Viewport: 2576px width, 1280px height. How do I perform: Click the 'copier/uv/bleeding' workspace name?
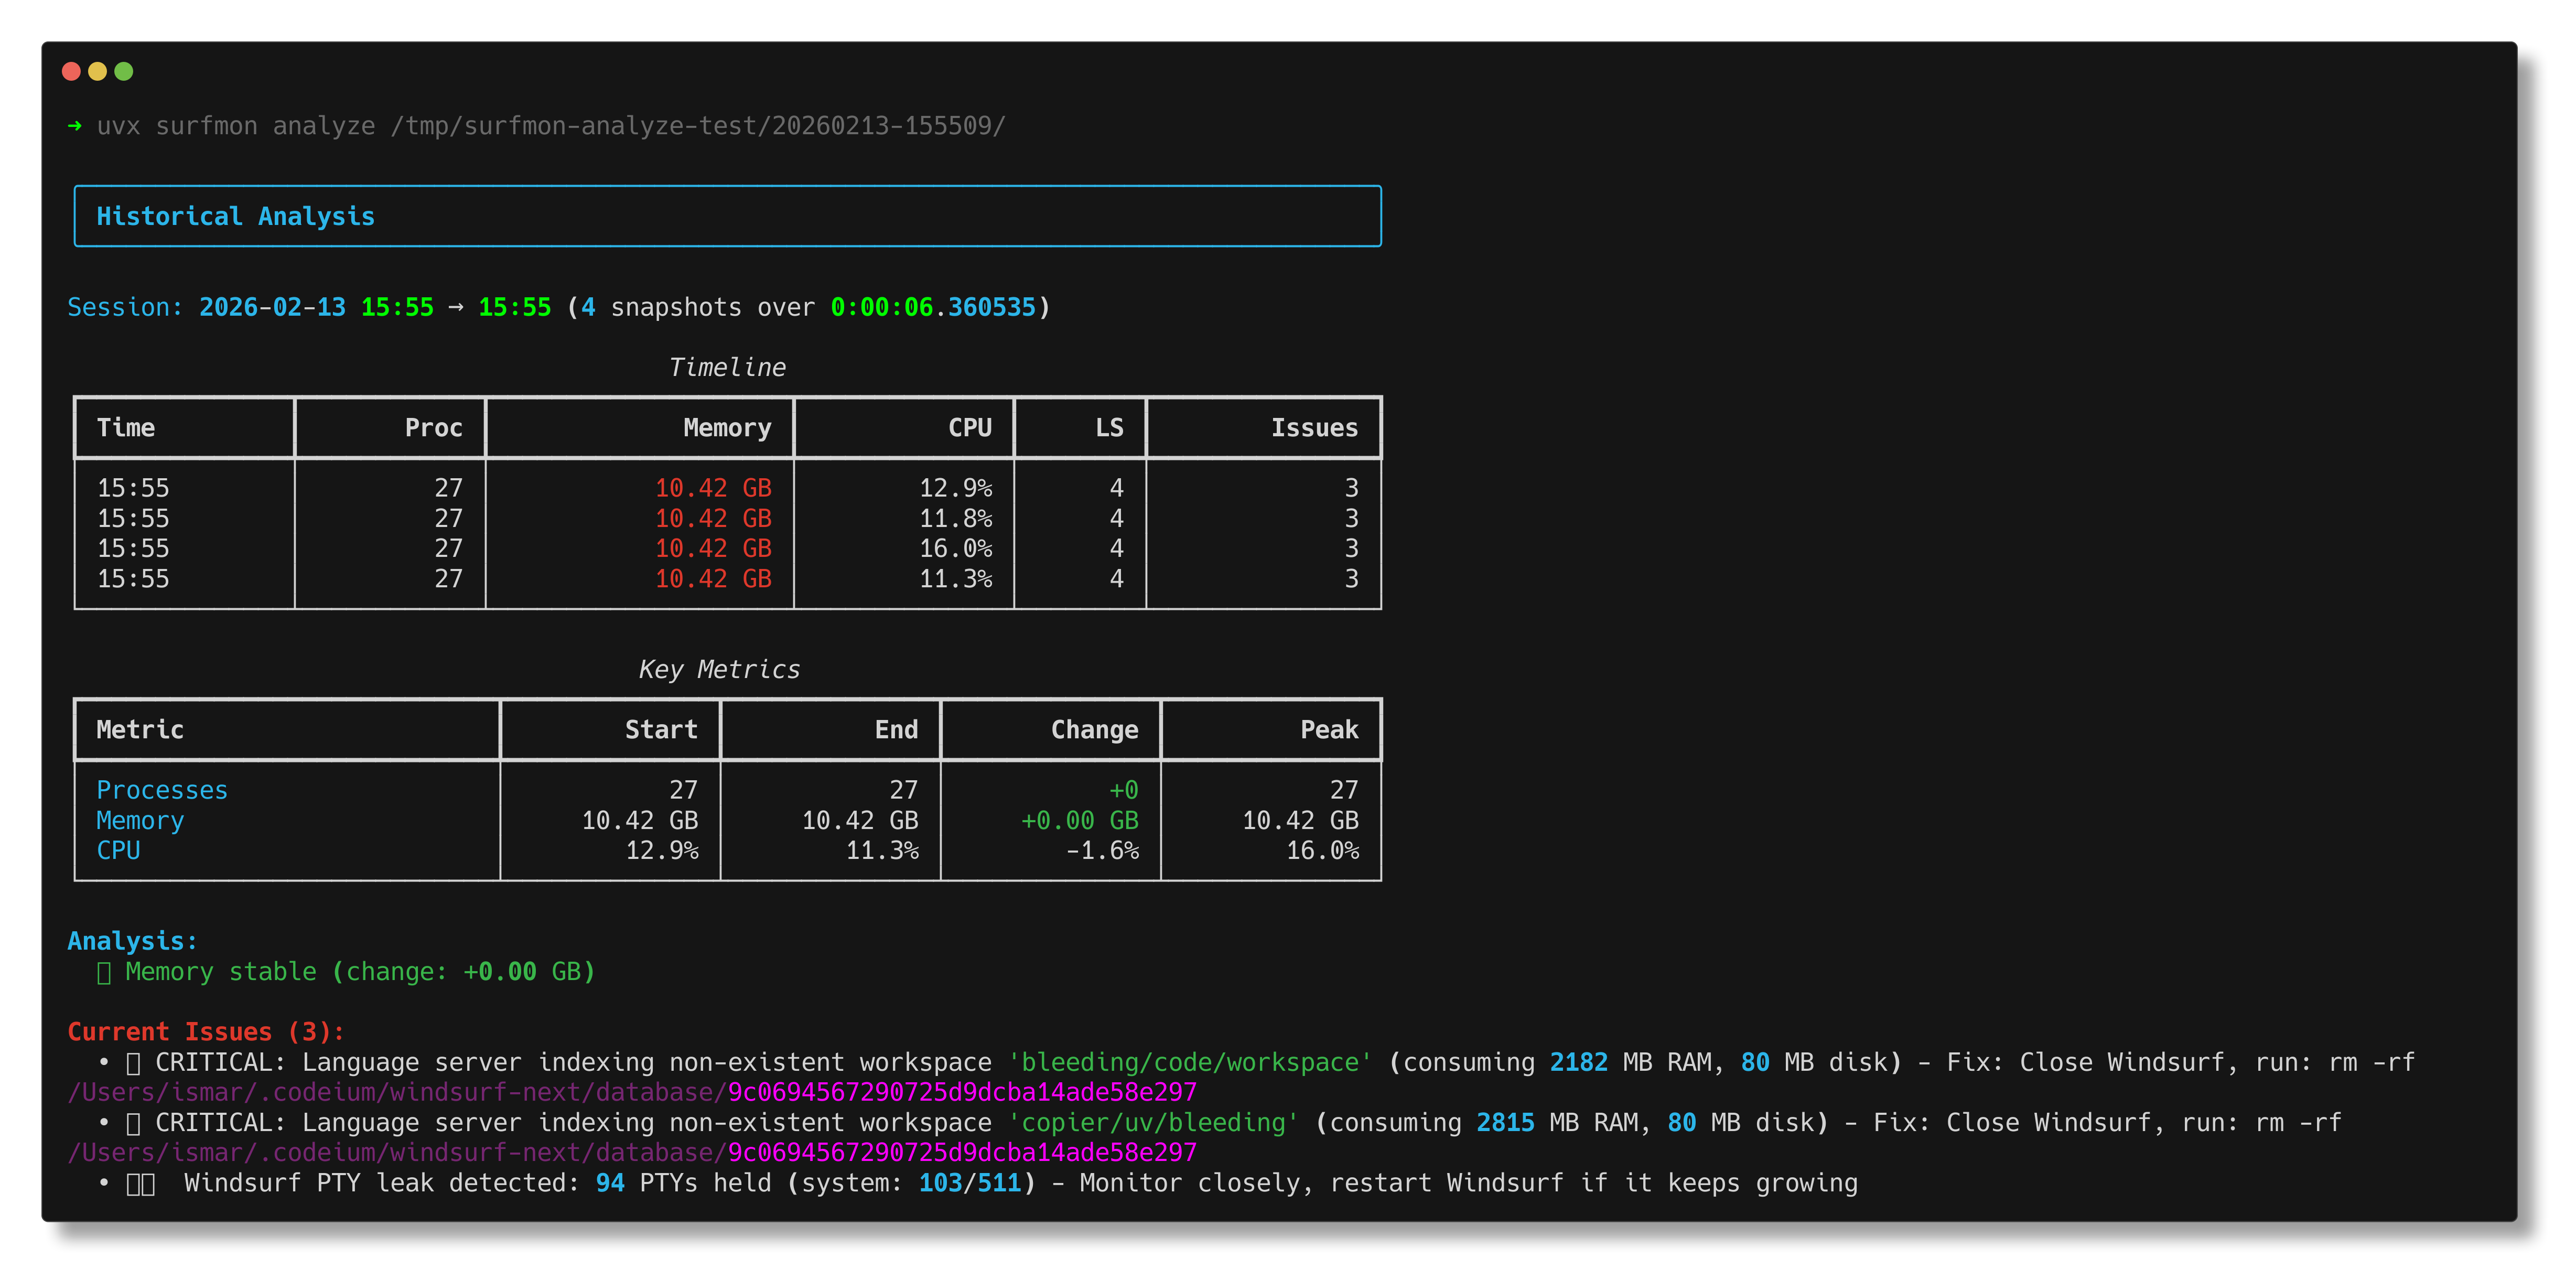tap(1152, 1123)
